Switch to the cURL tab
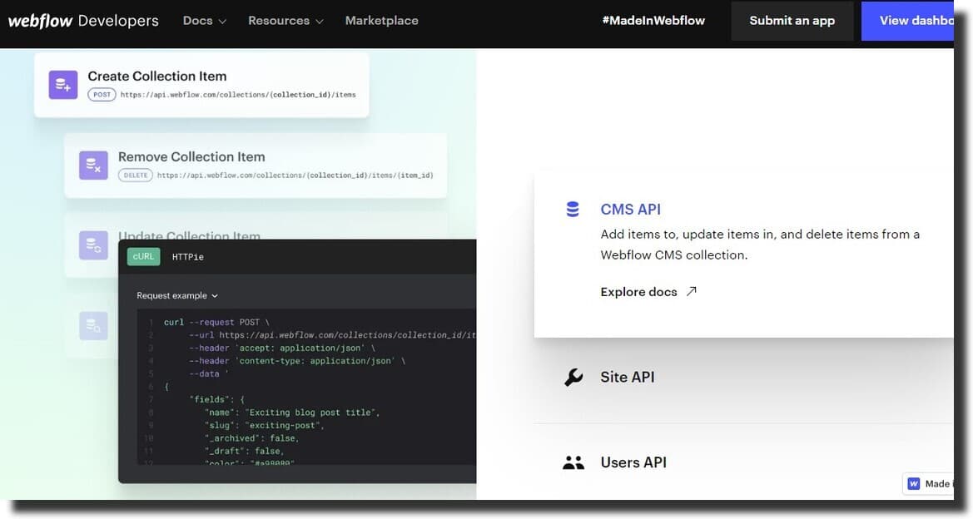Screen dimensions: 973x519 143,256
